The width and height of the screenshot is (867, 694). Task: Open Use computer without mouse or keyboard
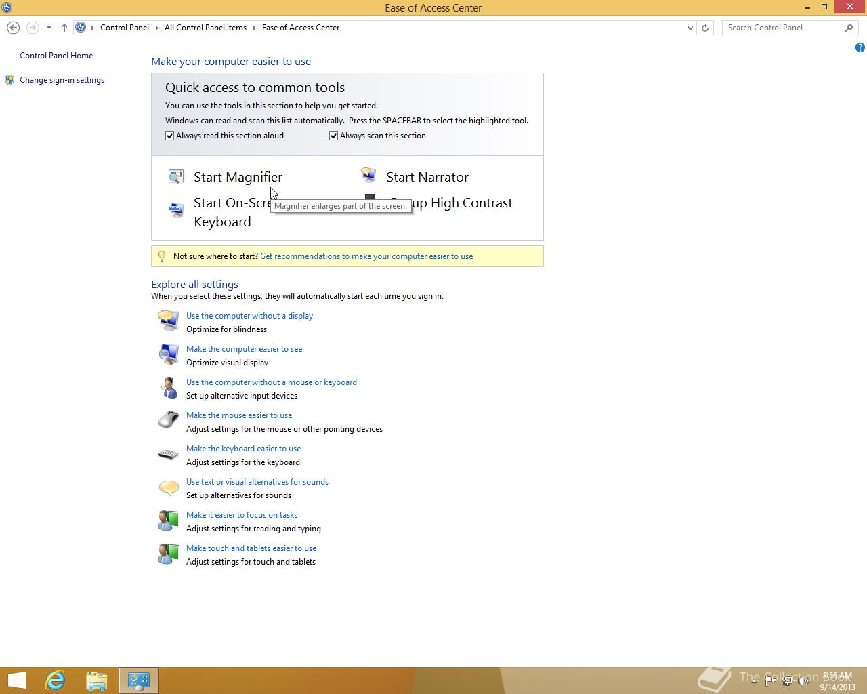pos(272,382)
